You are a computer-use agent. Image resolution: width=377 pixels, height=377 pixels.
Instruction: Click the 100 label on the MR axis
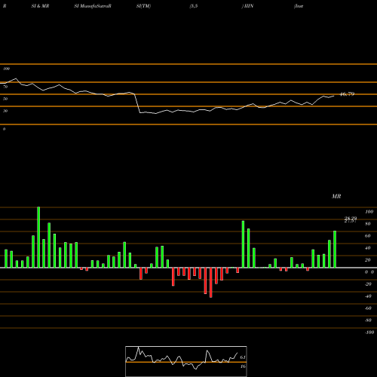pos(369,212)
